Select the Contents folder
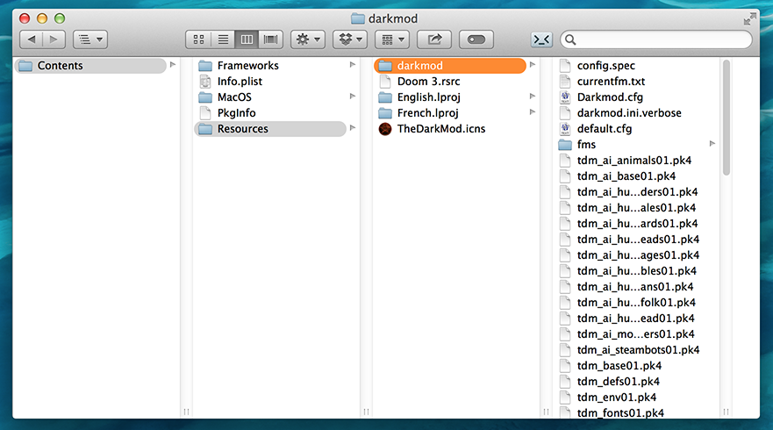Image resolution: width=773 pixels, height=430 pixels. (90, 66)
